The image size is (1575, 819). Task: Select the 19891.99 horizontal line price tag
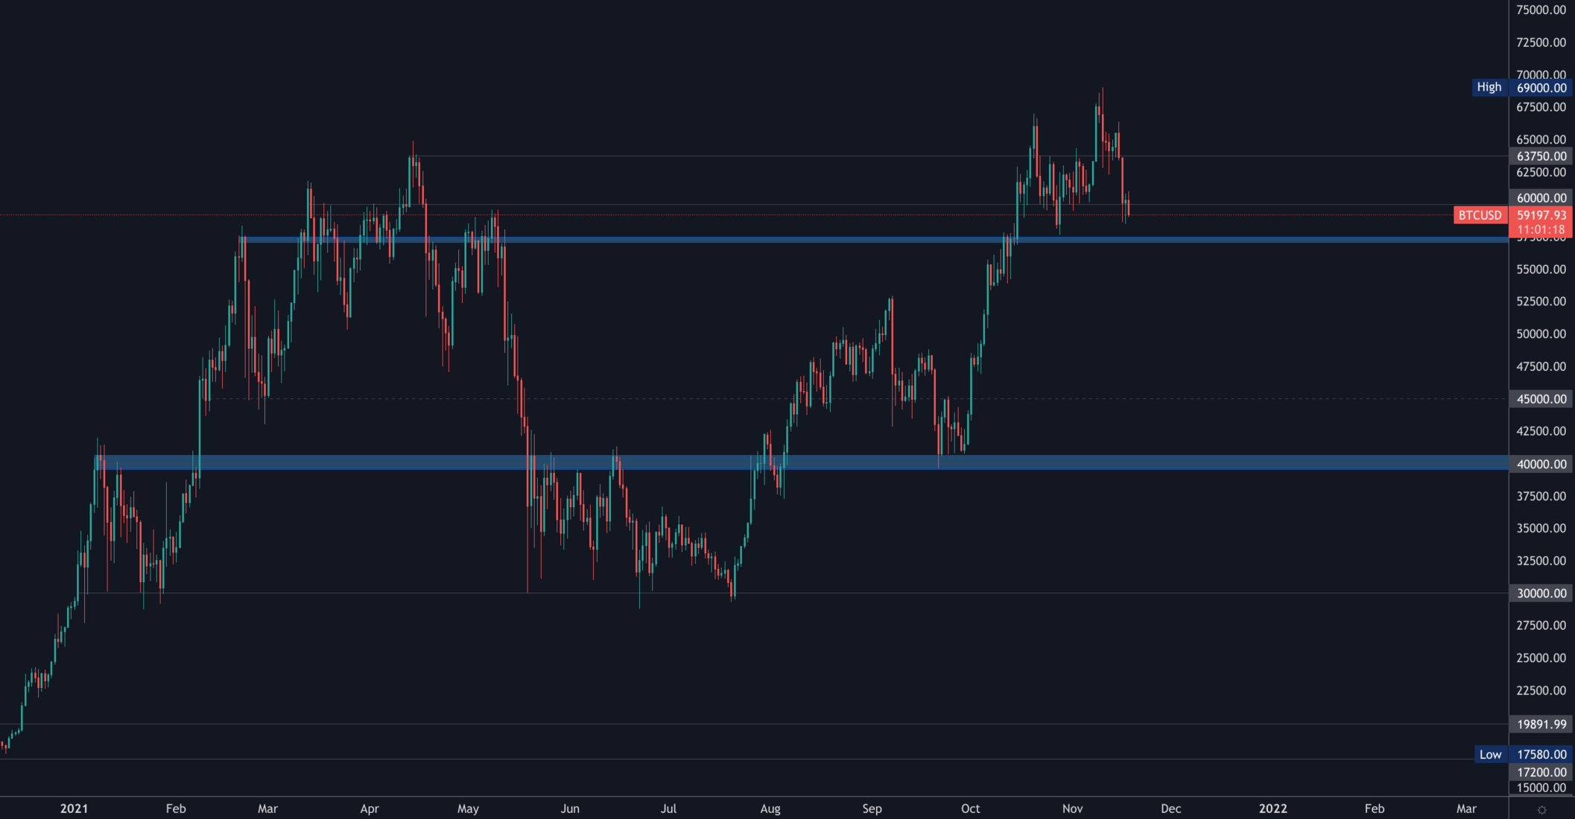[x=1541, y=724]
